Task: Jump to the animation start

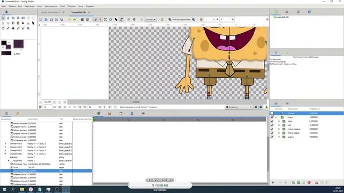Action: point(55,107)
